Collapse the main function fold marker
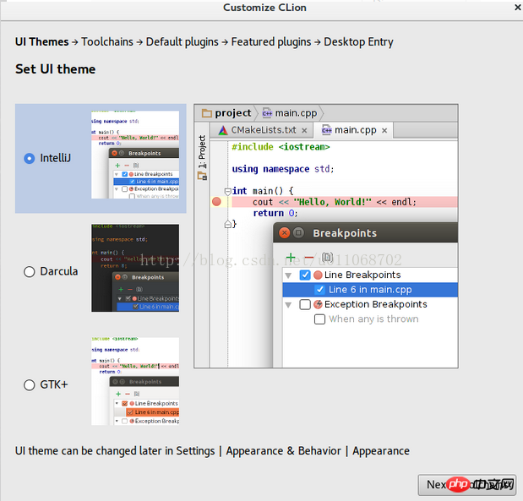 click(x=228, y=192)
